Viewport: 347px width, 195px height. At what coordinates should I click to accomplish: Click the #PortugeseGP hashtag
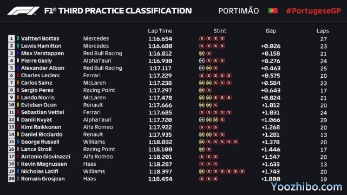(313, 11)
